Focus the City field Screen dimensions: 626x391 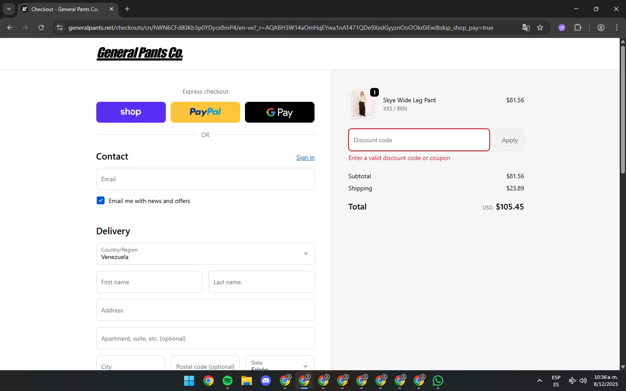tap(131, 363)
